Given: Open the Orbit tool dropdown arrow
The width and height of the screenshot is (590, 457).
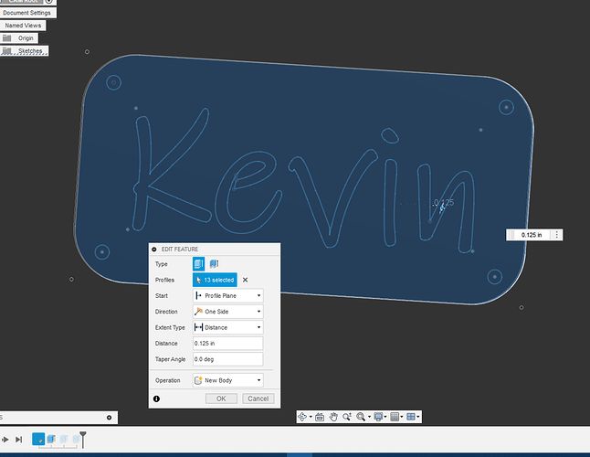Looking at the screenshot, I should point(311,417).
